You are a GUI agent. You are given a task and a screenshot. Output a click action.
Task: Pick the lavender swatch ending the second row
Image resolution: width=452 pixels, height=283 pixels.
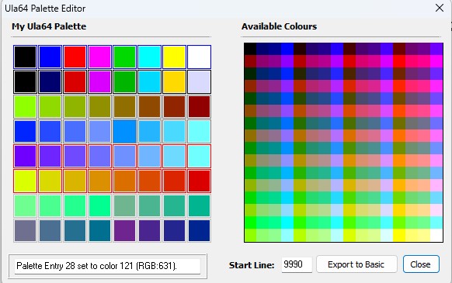[199, 81]
